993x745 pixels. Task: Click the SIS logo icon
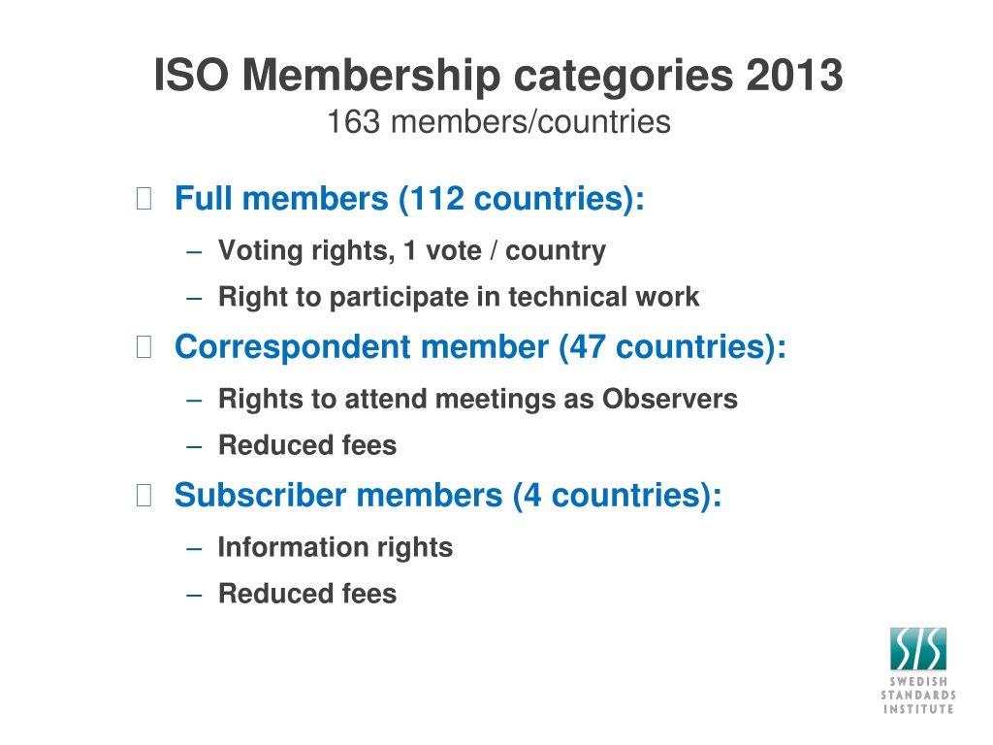[917, 649]
